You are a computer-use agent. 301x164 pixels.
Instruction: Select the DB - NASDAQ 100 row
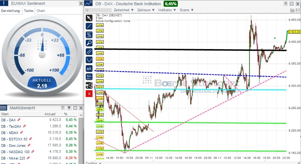pos(39,152)
